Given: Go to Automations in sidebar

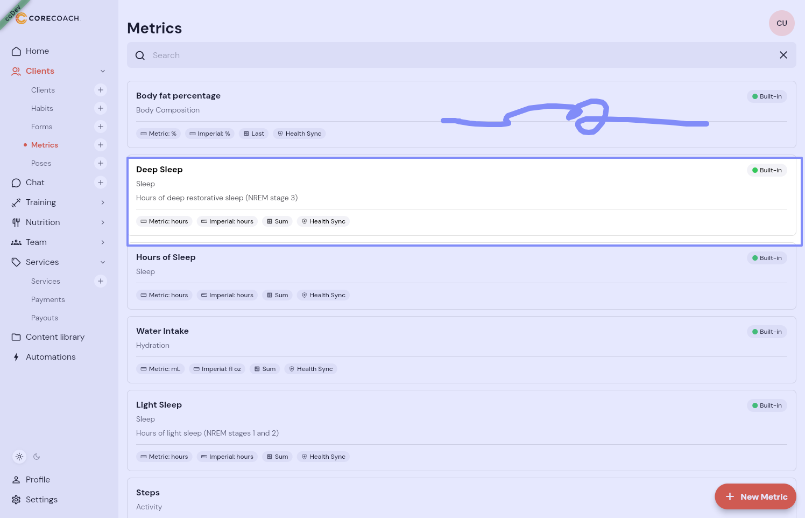Looking at the screenshot, I should point(51,357).
